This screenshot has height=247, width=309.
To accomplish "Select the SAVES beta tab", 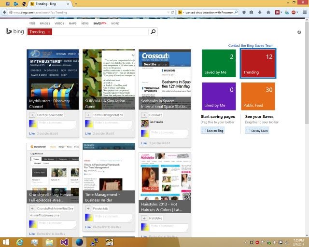I will [100, 24].
